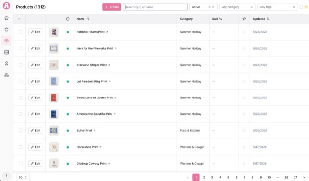Select the Stars and Stripes Print checkbox

[21, 65]
